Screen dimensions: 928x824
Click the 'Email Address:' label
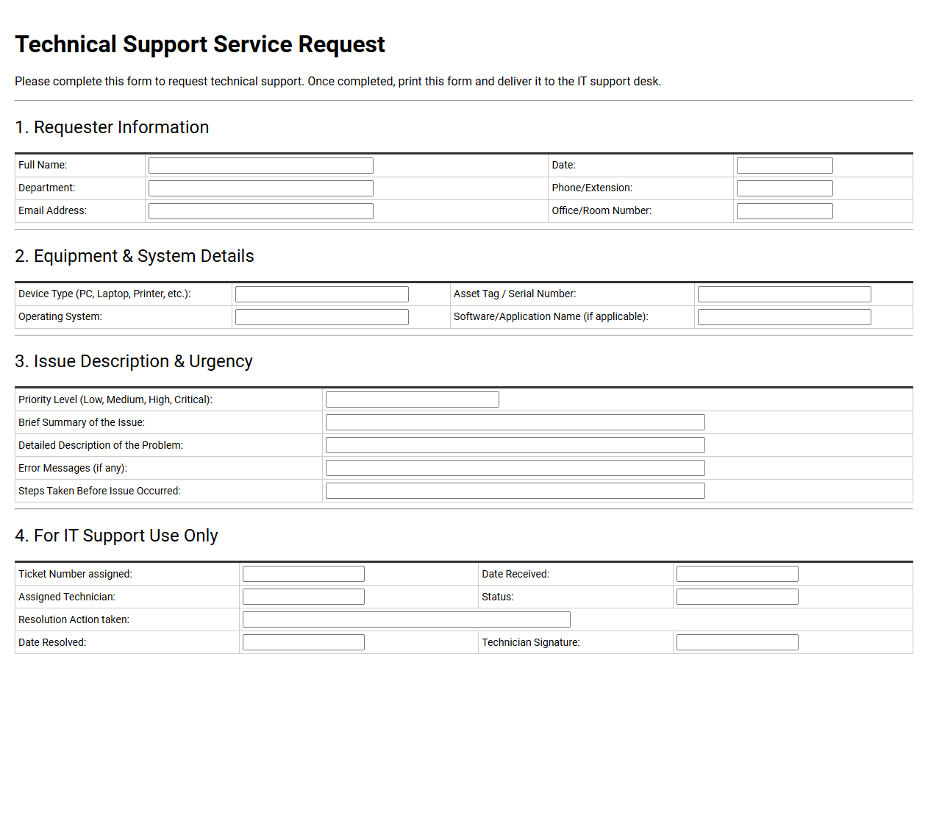click(52, 211)
